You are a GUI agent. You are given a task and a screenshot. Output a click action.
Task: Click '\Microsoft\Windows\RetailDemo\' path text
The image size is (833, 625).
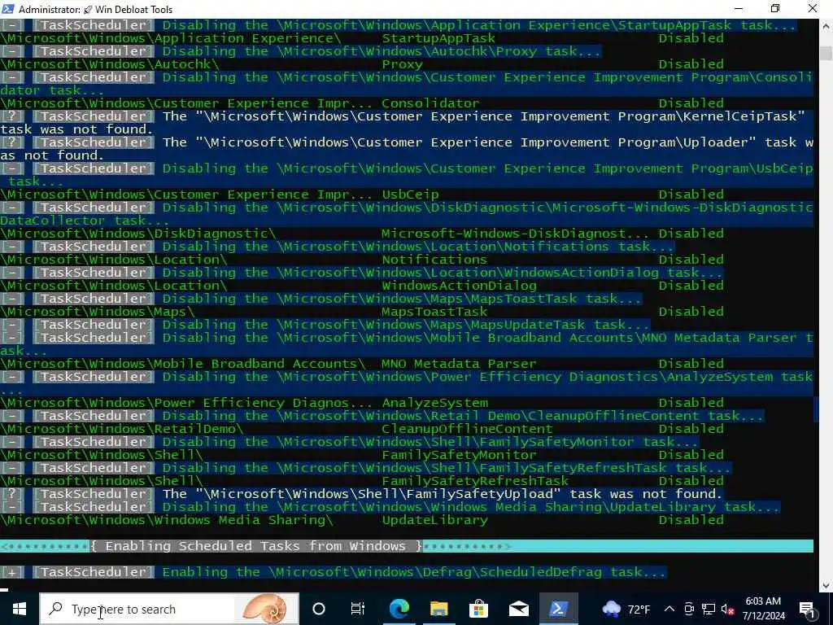click(122, 429)
